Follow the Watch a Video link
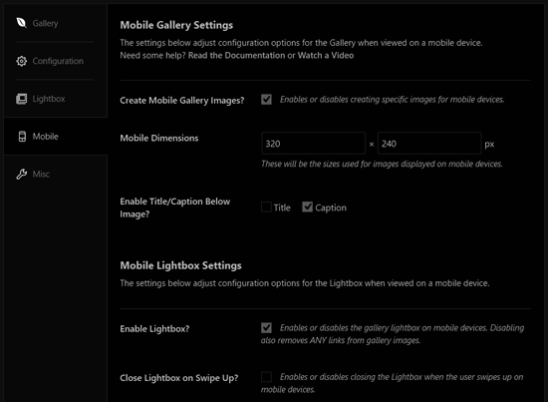Viewport: 548px width, 402px height. click(326, 55)
